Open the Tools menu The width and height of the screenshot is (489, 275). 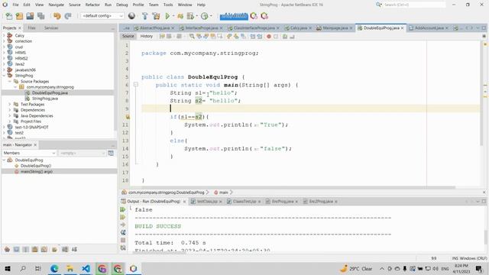click(168, 5)
